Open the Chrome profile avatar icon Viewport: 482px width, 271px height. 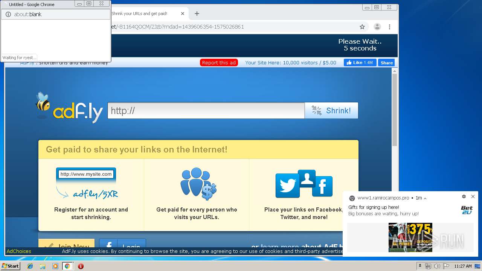pos(377,27)
